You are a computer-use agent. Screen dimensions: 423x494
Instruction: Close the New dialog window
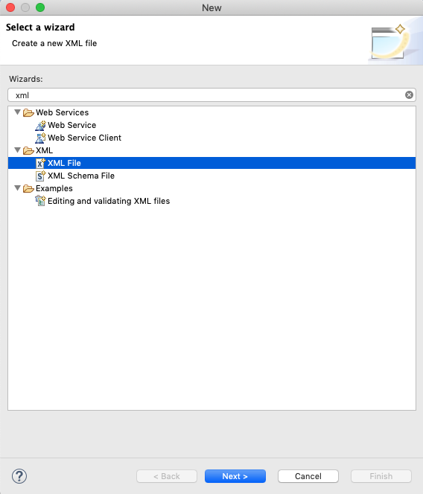(10, 7)
